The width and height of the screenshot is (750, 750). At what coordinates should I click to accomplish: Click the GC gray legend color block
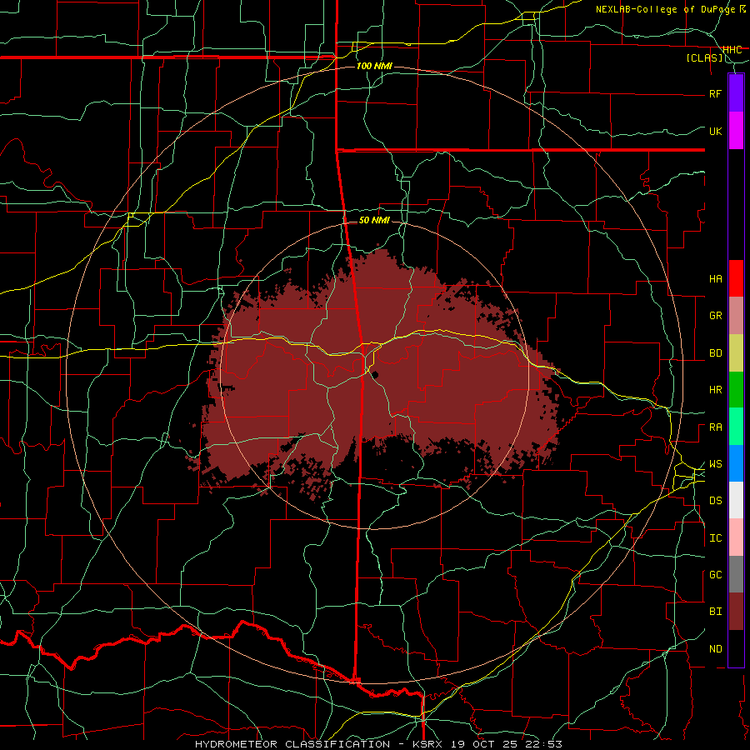[736, 574]
